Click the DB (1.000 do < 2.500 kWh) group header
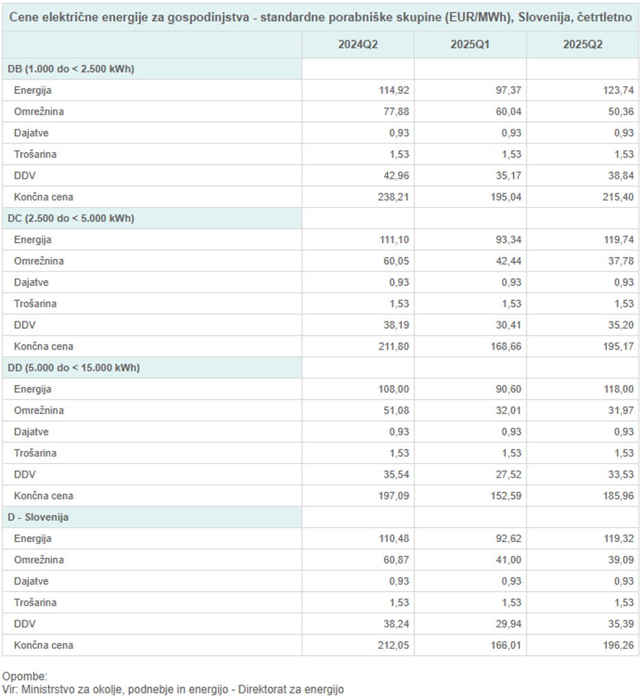Viewport: 644px width, 697px height. coord(71,69)
